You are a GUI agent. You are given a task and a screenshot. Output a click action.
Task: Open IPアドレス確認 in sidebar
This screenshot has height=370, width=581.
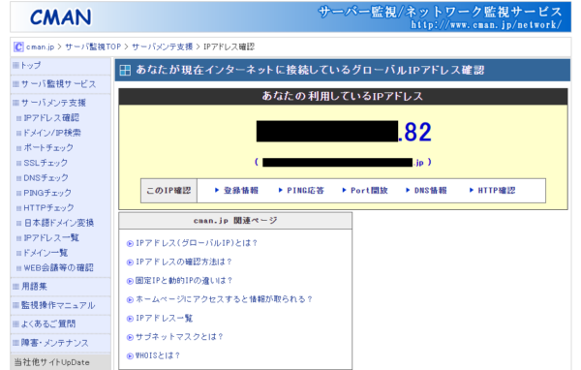(51, 117)
